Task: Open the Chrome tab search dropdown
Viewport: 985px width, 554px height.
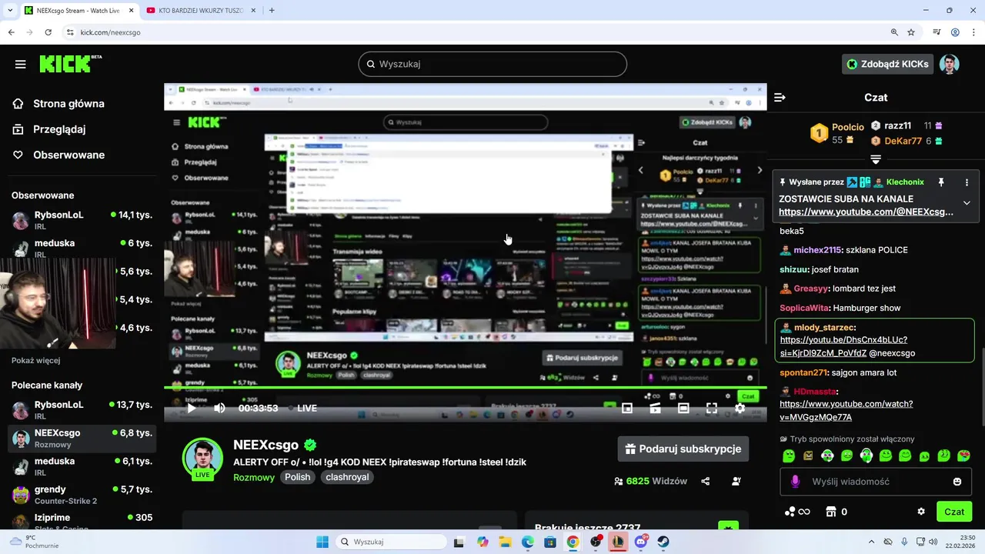Action: pos(10,11)
